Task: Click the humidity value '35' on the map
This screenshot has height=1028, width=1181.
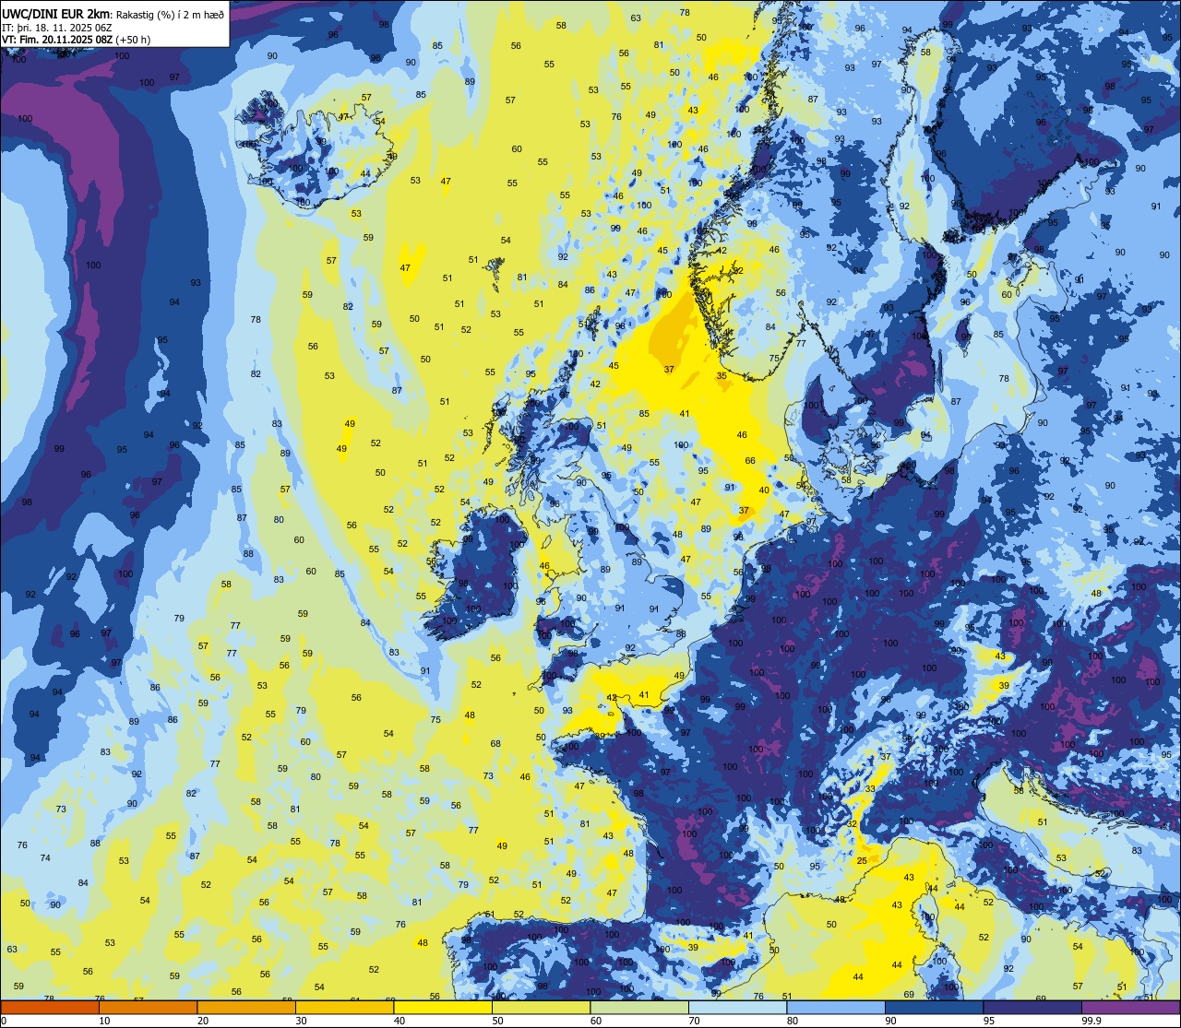Action: click(722, 375)
